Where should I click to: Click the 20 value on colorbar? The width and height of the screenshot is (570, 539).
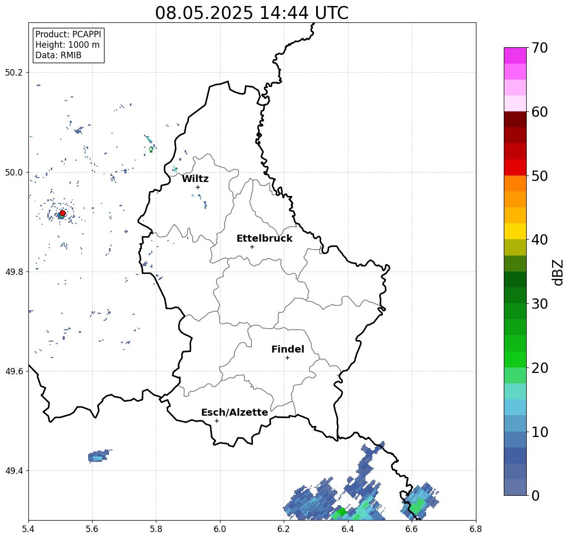tap(540, 367)
